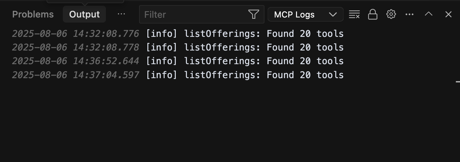
Task: Toggle the auto-scroll lock icon
Action: click(373, 14)
